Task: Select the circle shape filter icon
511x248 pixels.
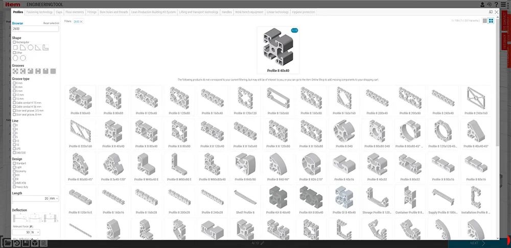Action: point(30,47)
